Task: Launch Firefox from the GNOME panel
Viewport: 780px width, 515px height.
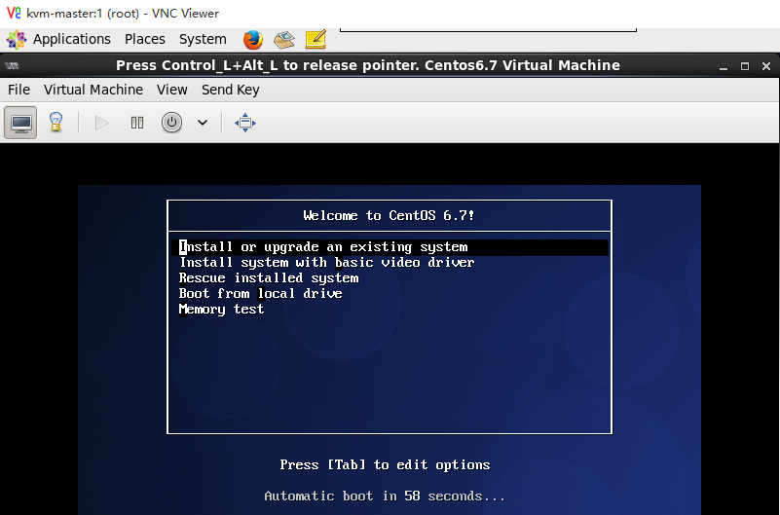Action: click(253, 40)
